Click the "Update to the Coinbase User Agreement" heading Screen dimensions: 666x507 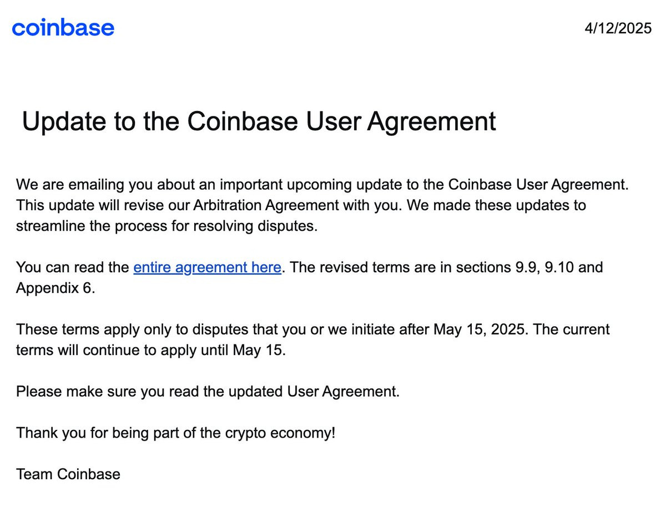(x=259, y=121)
